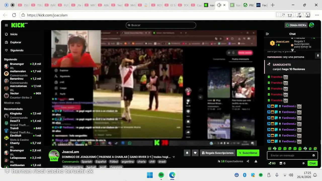Open Windows Start menu
The height and width of the screenshot is (181, 322).
pyautogui.click(x=150, y=175)
